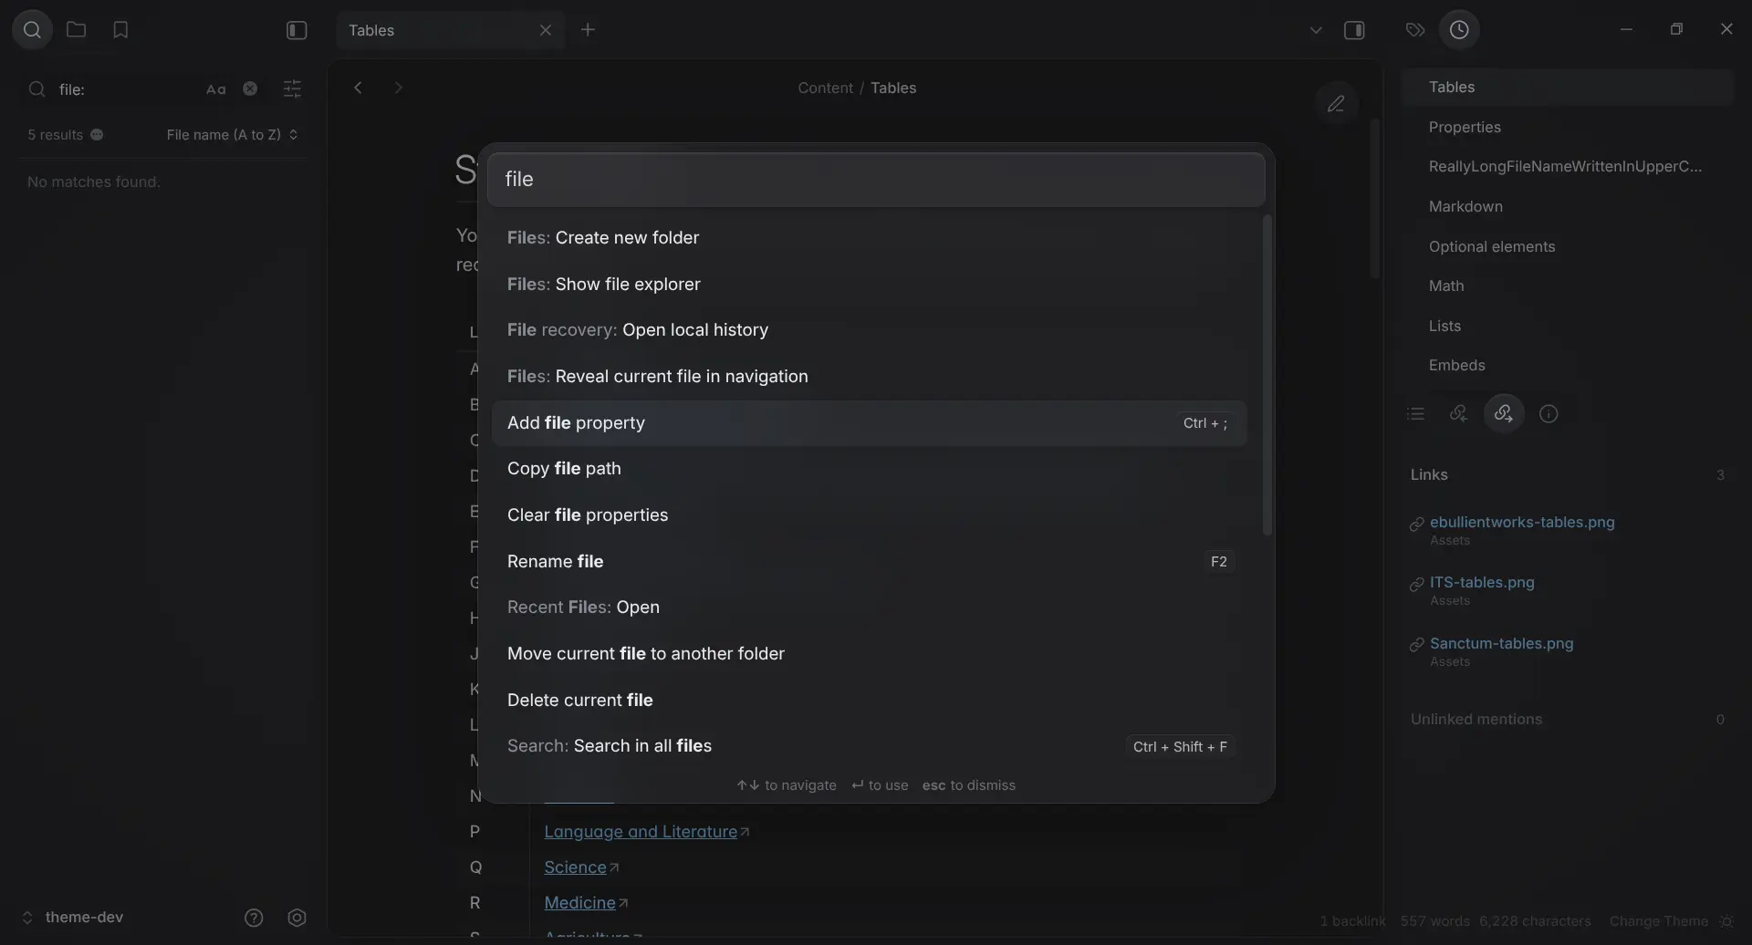Run Files: Show file explorer command
Screen dimensions: 1752x945
click(869, 285)
